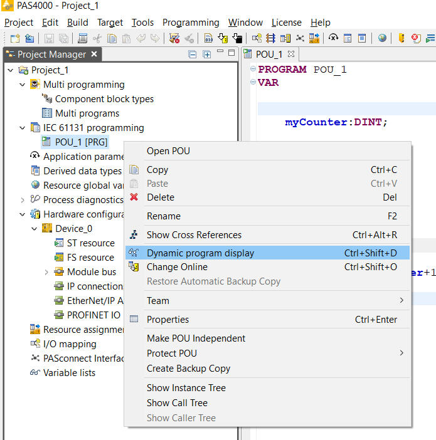The image size is (436, 440).
Task: Open the Project menu
Action: [19, 23]
